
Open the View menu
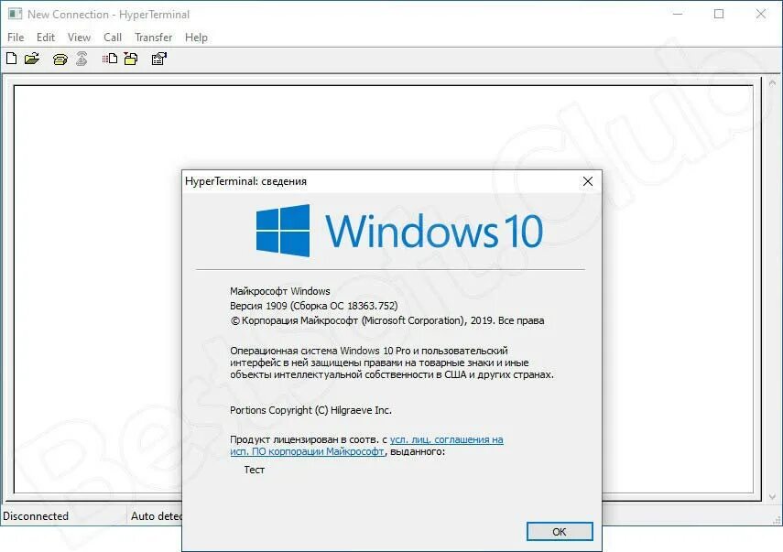click(79, 38)
